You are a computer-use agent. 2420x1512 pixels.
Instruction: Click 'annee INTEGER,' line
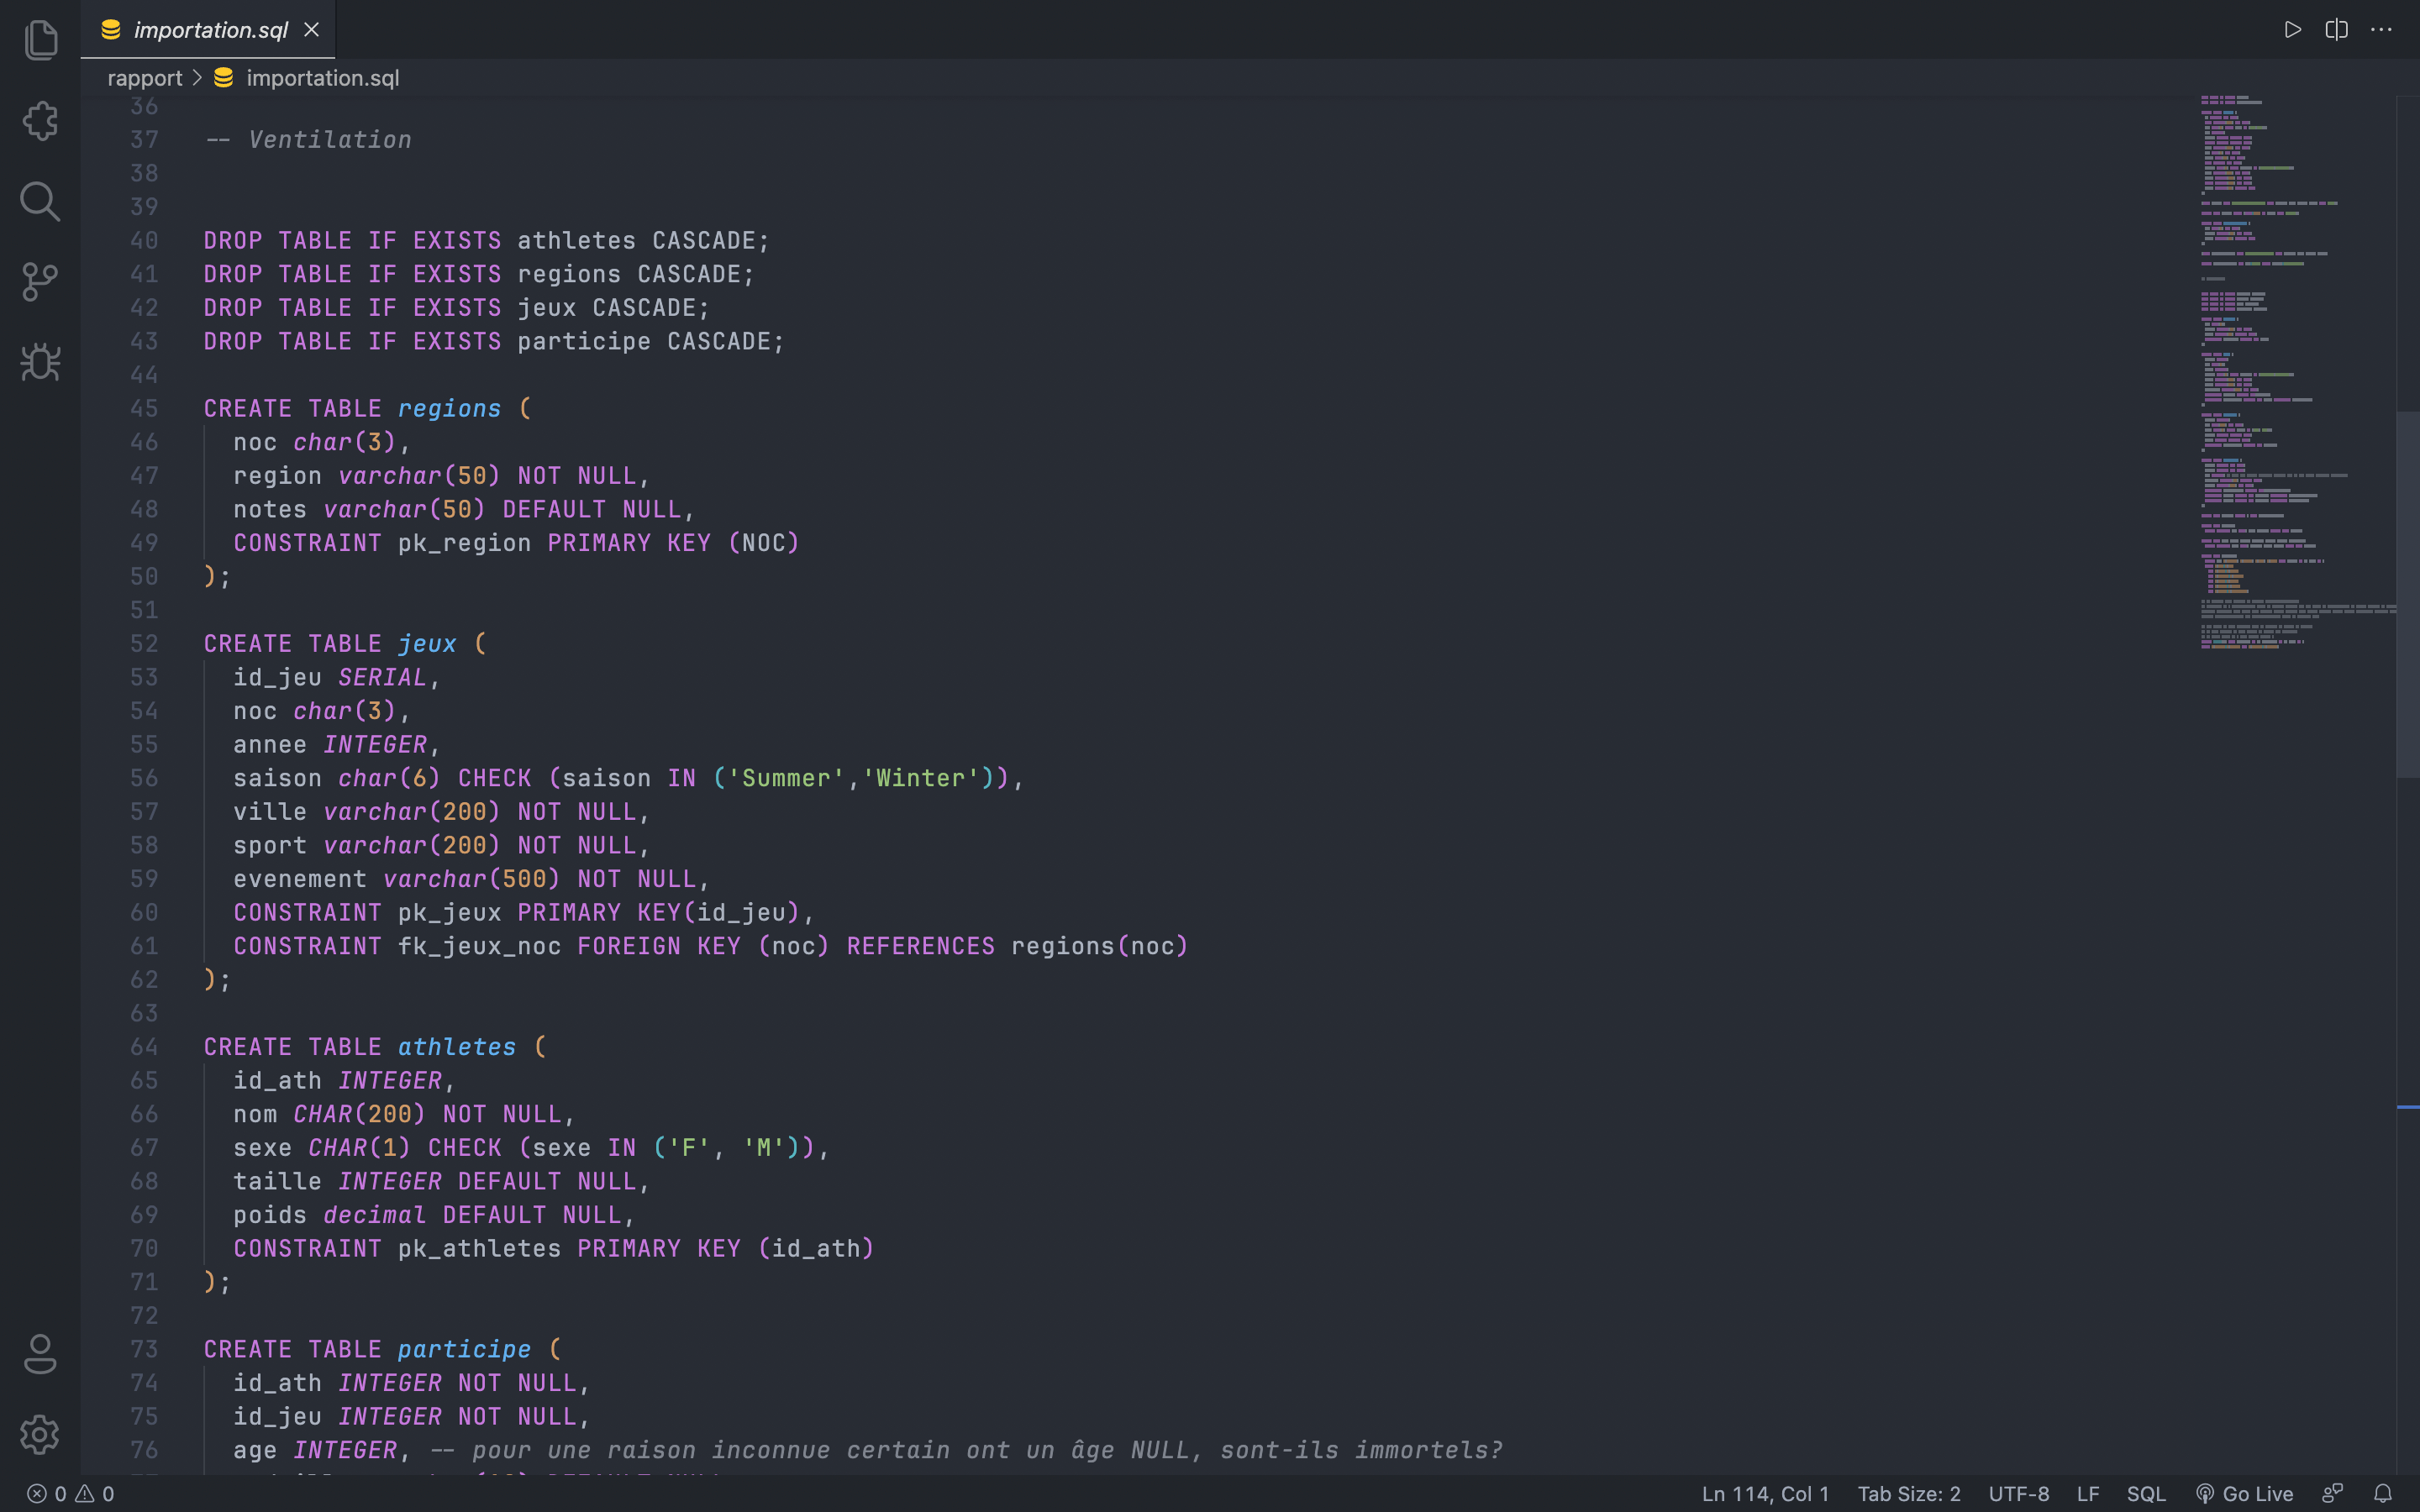point(337,745)
